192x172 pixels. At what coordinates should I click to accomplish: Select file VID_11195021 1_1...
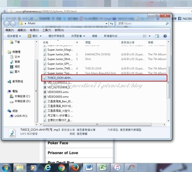(x=58, y=82)
